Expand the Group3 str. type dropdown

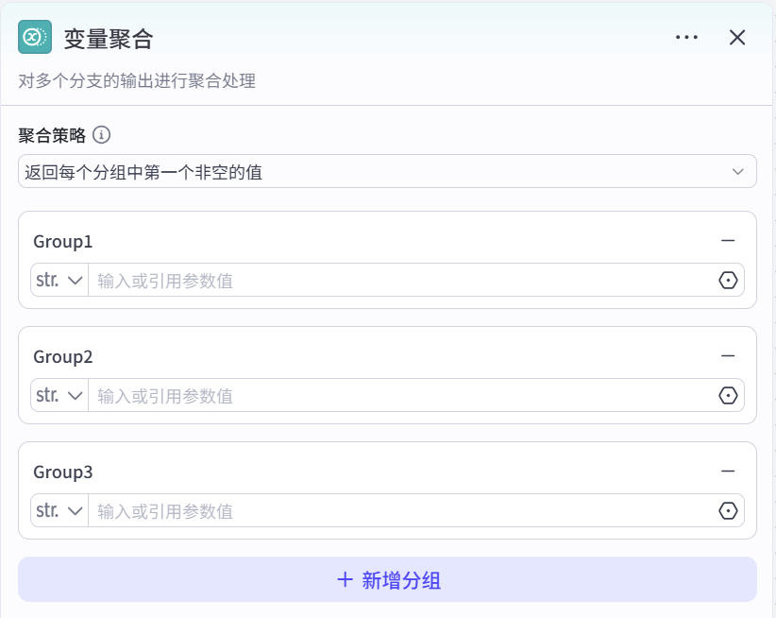59,511
